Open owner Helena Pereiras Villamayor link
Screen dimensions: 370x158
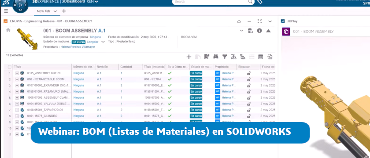(x=78, y=47)
